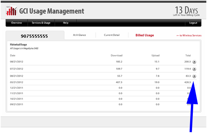Click upload value 19.0

pos(157,82)
